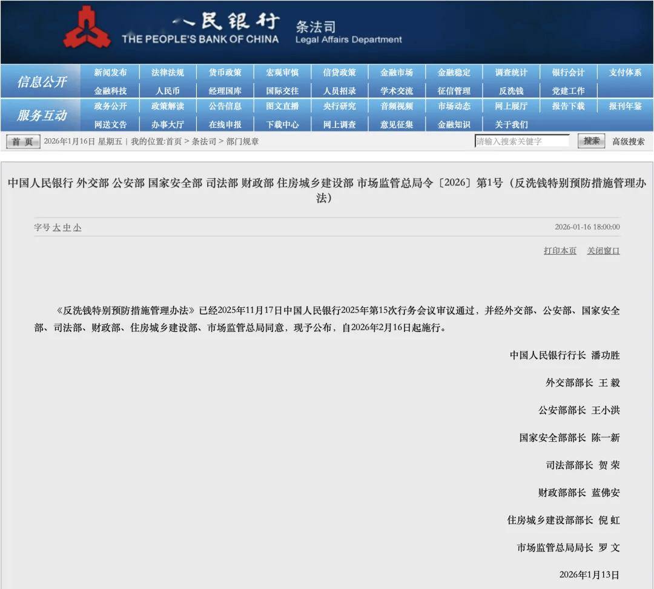
Task: Open 高级搜索 advanced search
Action: [628, 142]
